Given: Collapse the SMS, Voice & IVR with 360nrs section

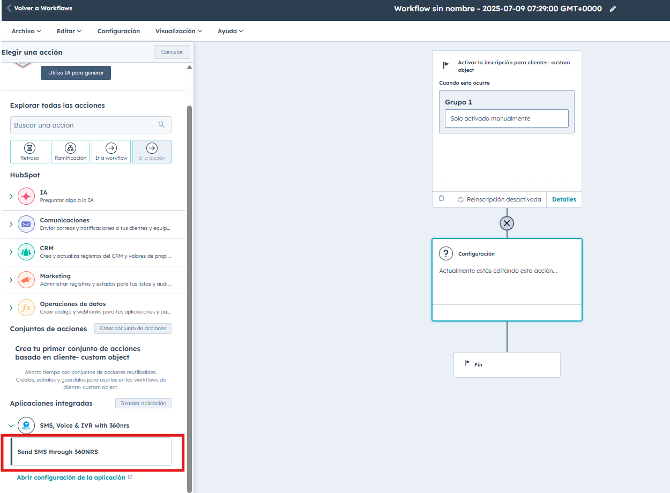Looking at the screenshot, I should (x=11, y=425).
